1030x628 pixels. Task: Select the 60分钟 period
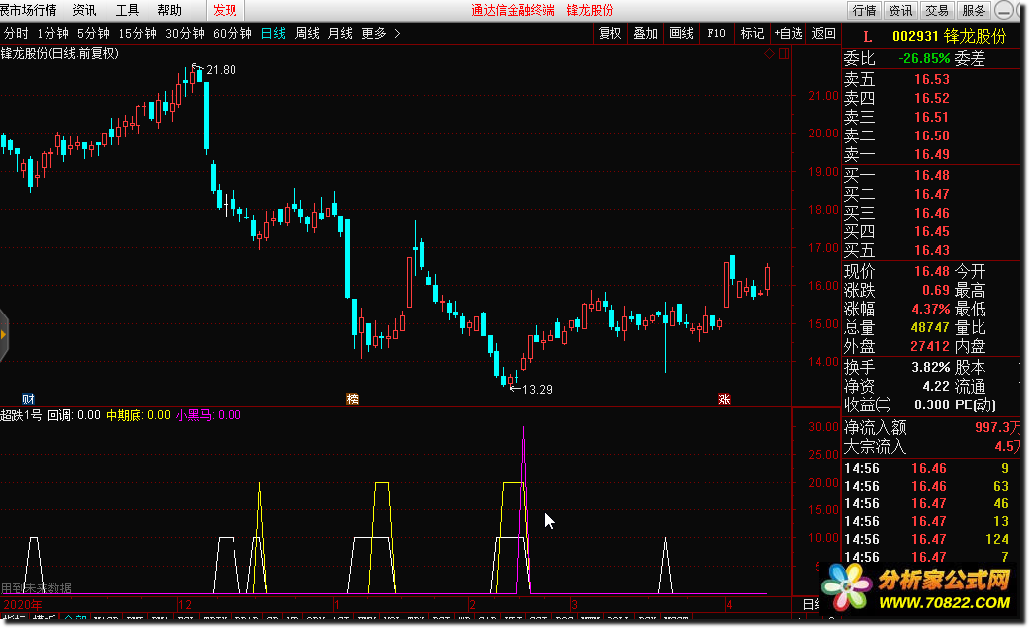click(x=232, y=33)
